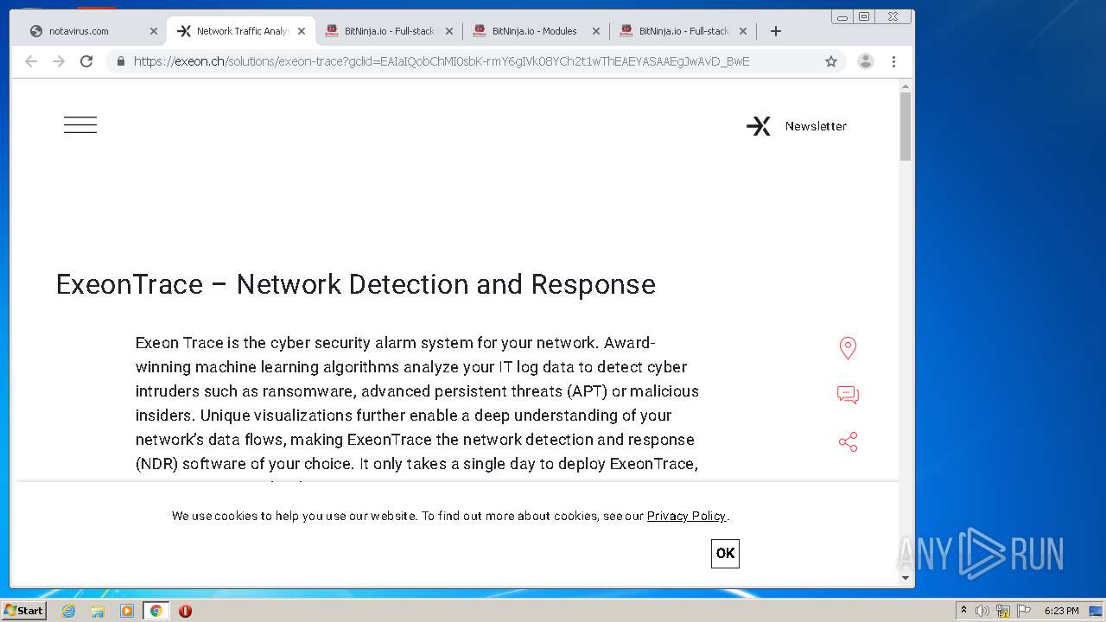This screenshot has height=622, width=1106.
Task: Open the Action Center flag icon
Action: point(1024,611)
